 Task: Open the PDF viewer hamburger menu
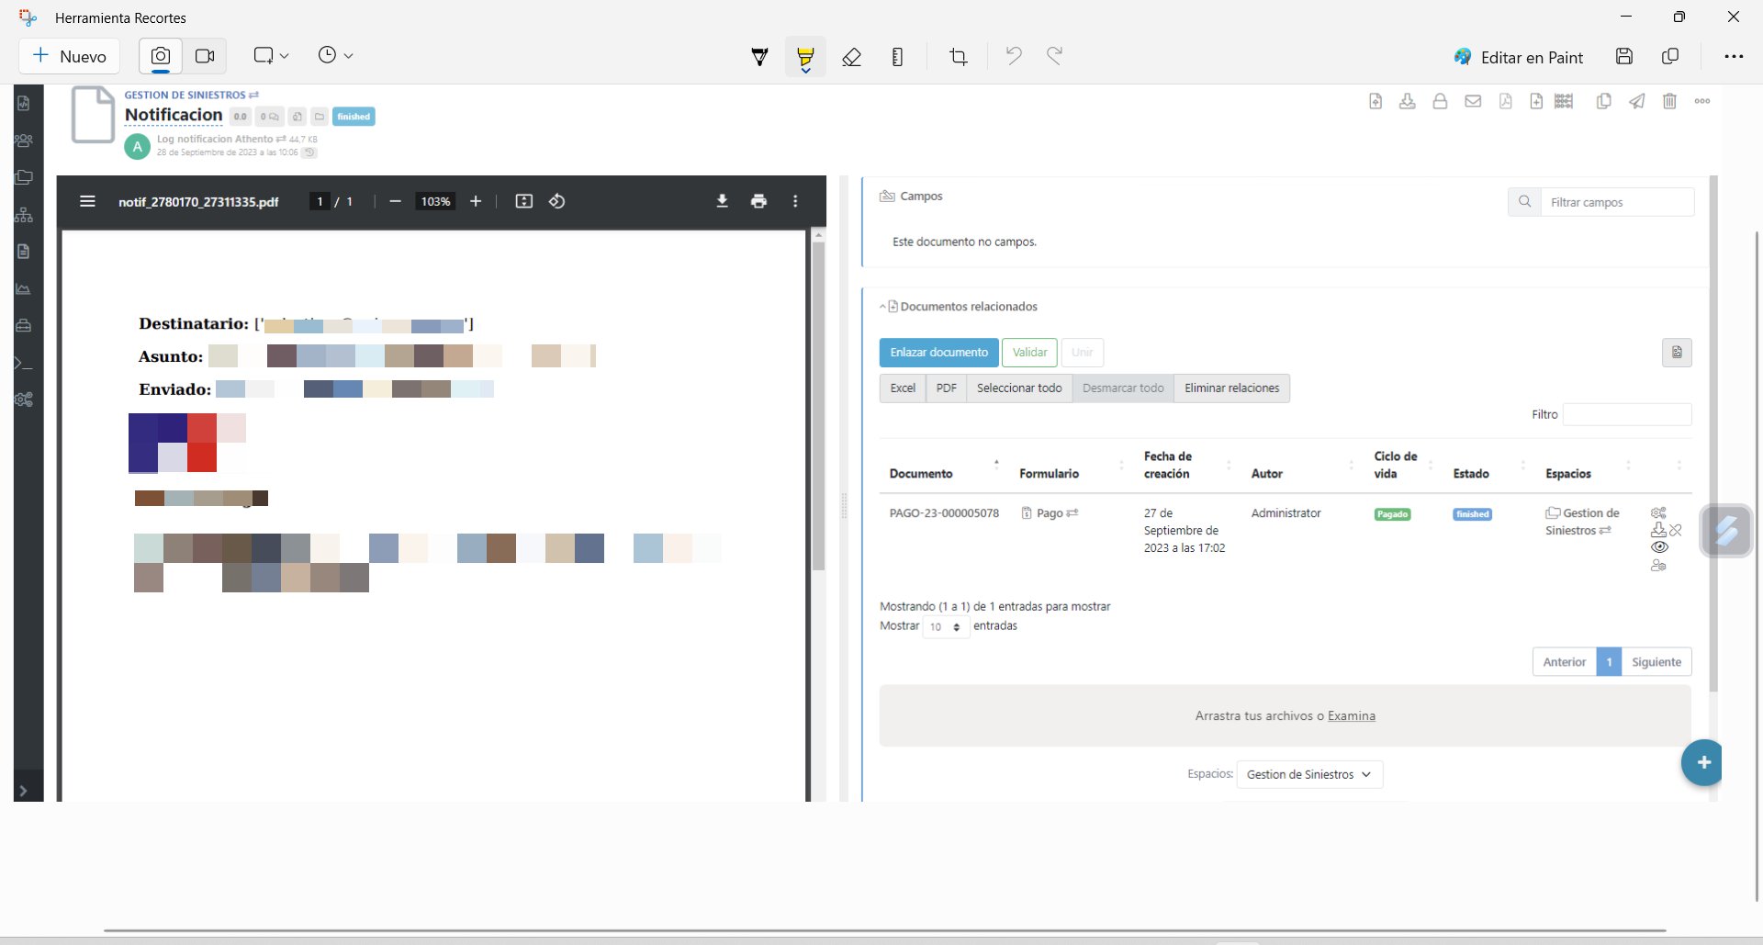(x=87, y=201)
